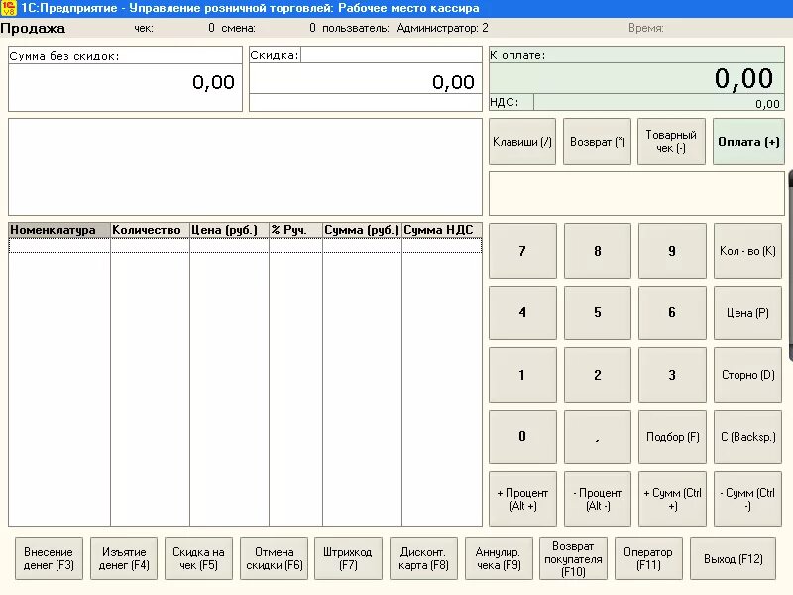Tap digit 7 on the keypad
The height and width of the screenshot is (595, 793).
522,251
